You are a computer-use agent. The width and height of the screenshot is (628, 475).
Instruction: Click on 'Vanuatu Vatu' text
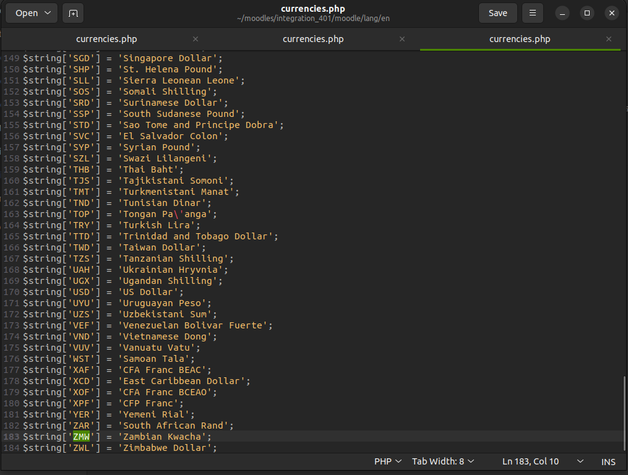point(156,348)
